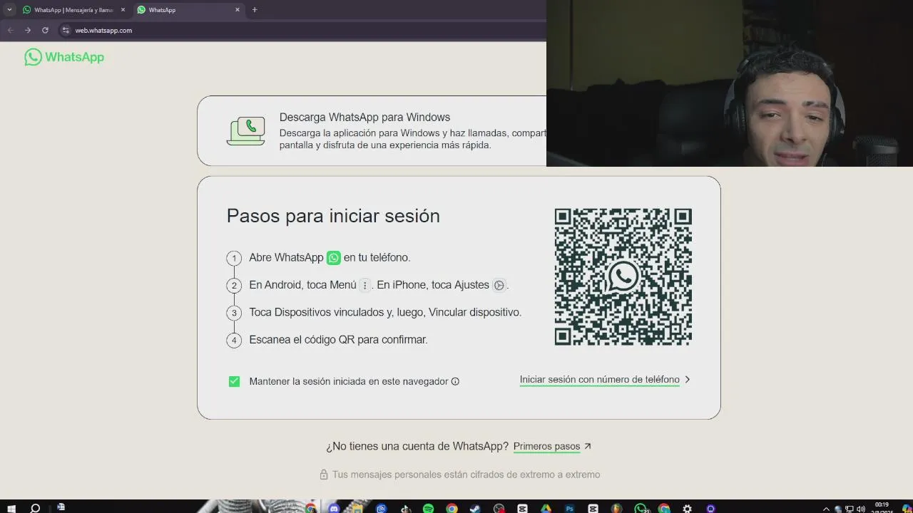Uncheck Mantener la sesión iniciada checkbox
This screenshot has width=913, height=513.
[234, 381]
